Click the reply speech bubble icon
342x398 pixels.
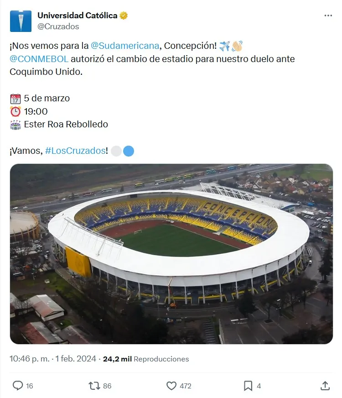(x=18, y=386)
